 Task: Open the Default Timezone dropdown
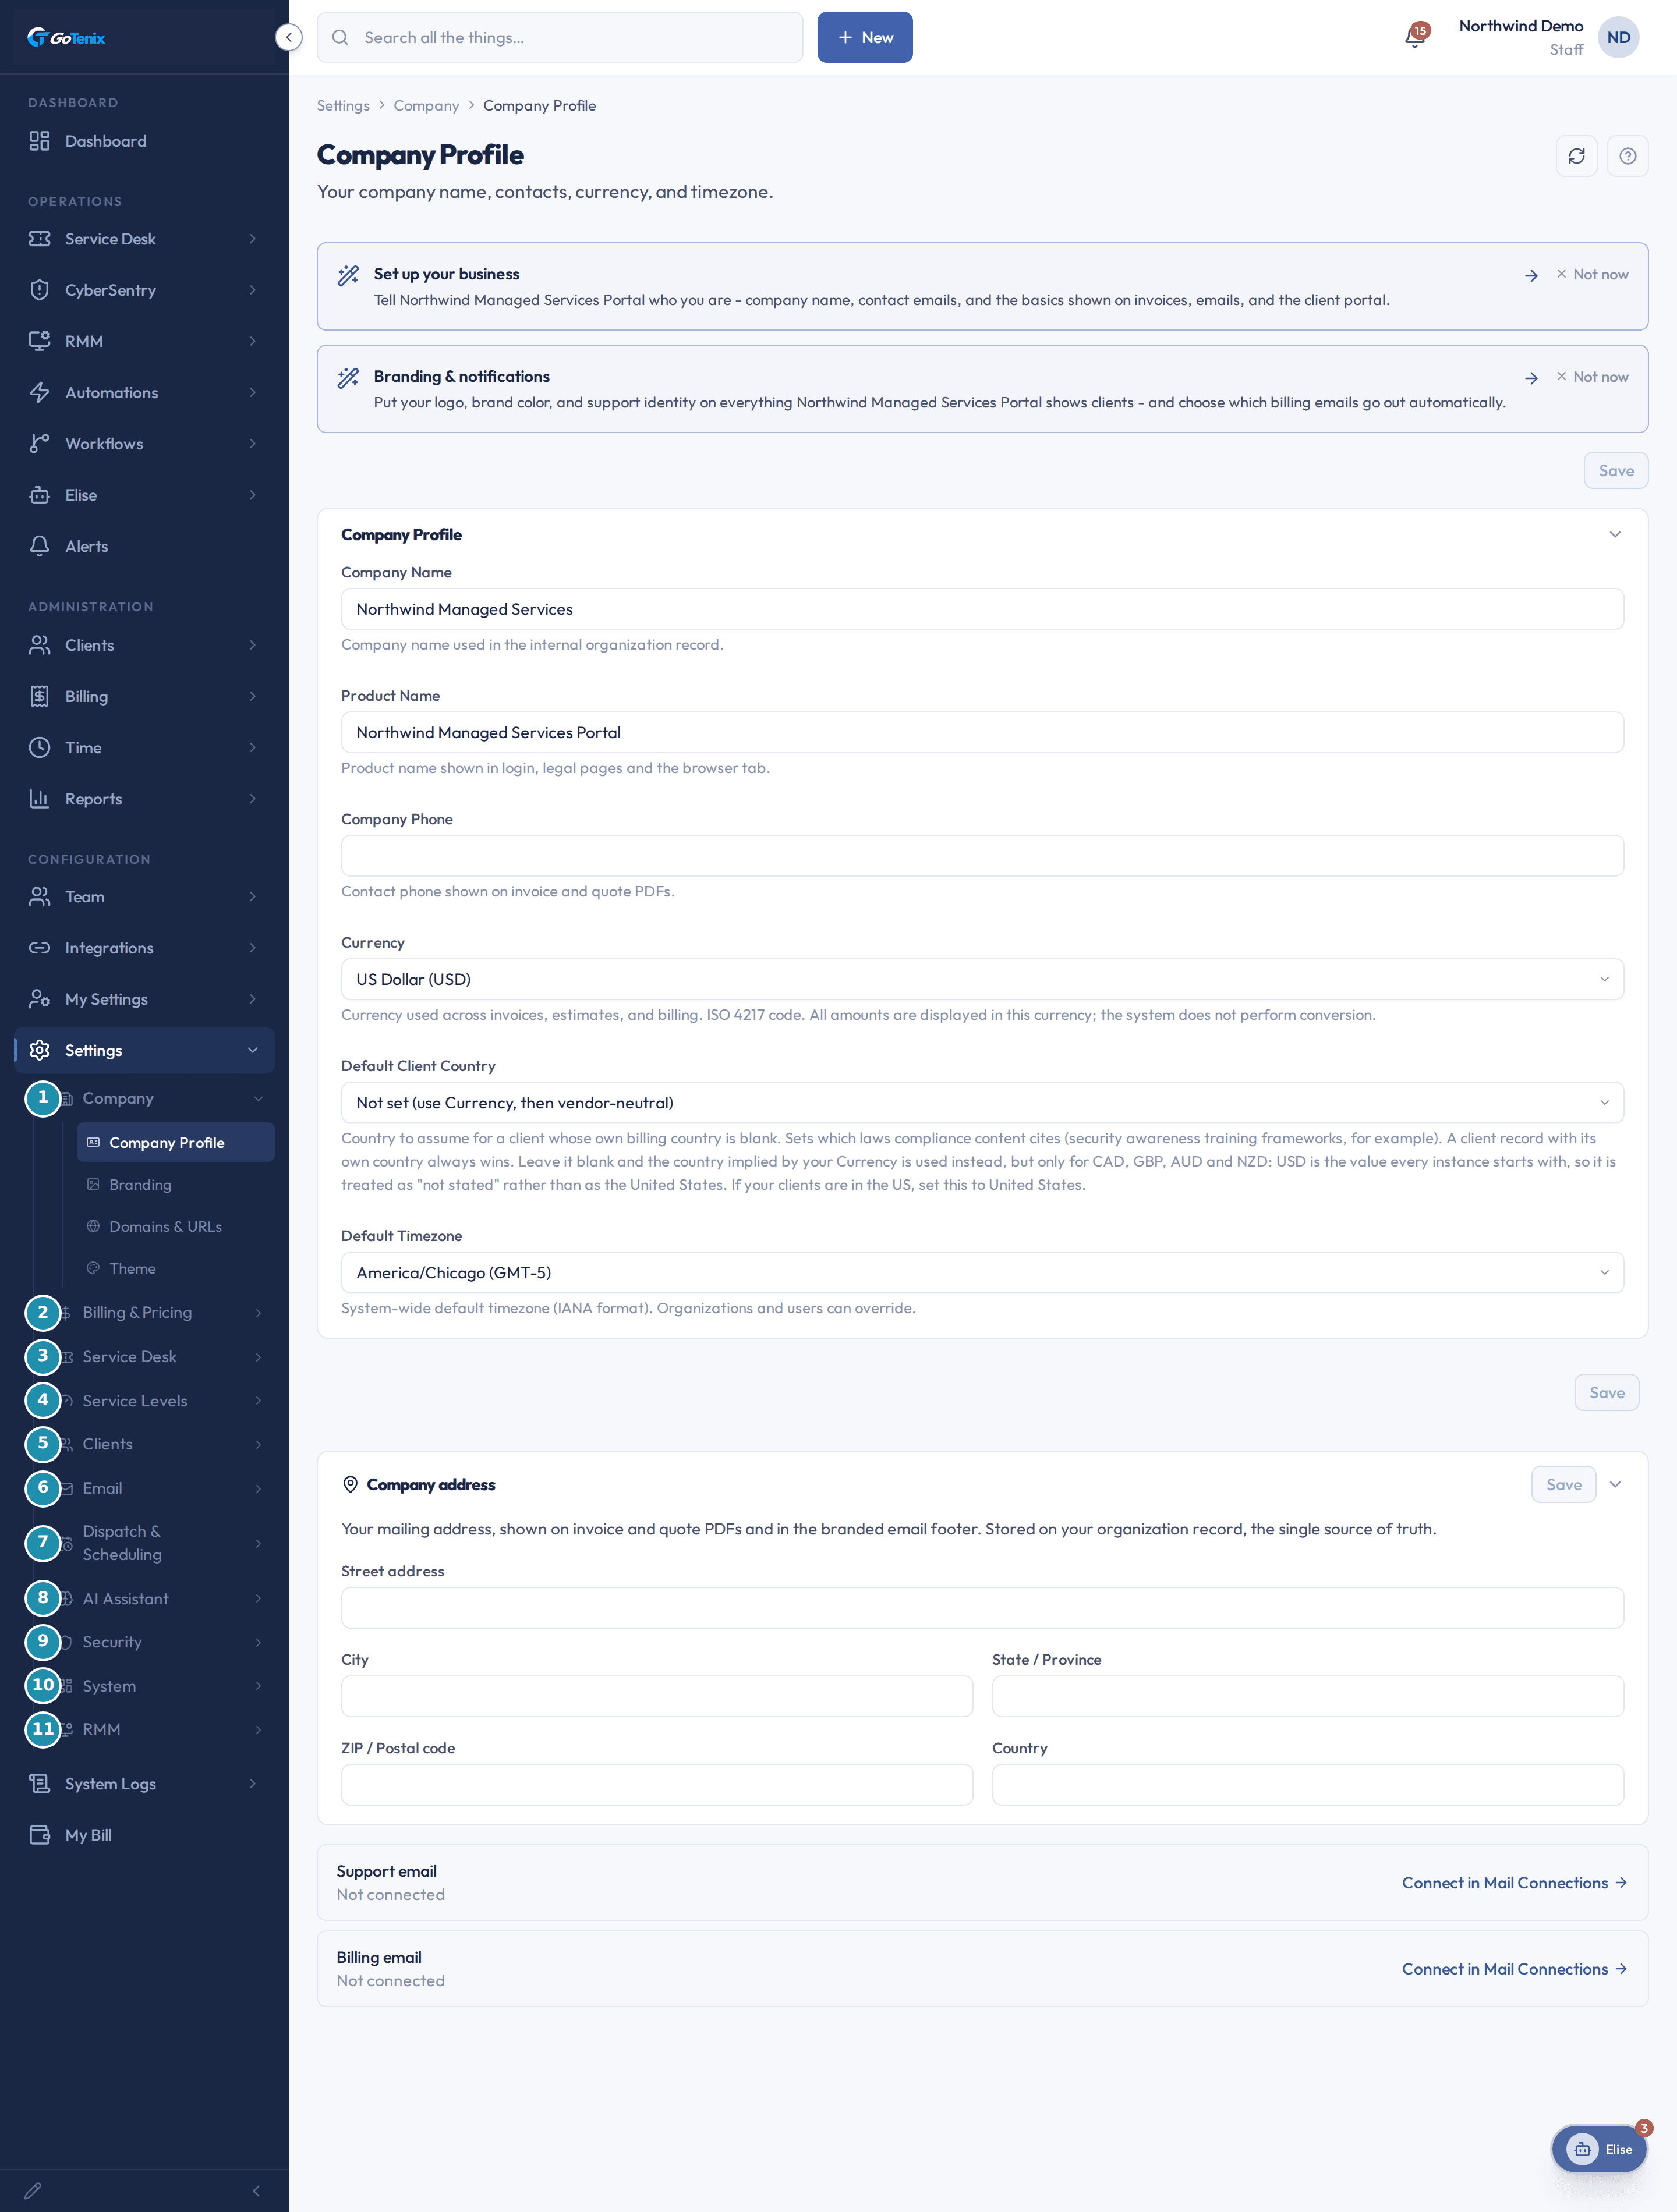pyautogui.click(x=982, y=1273)
